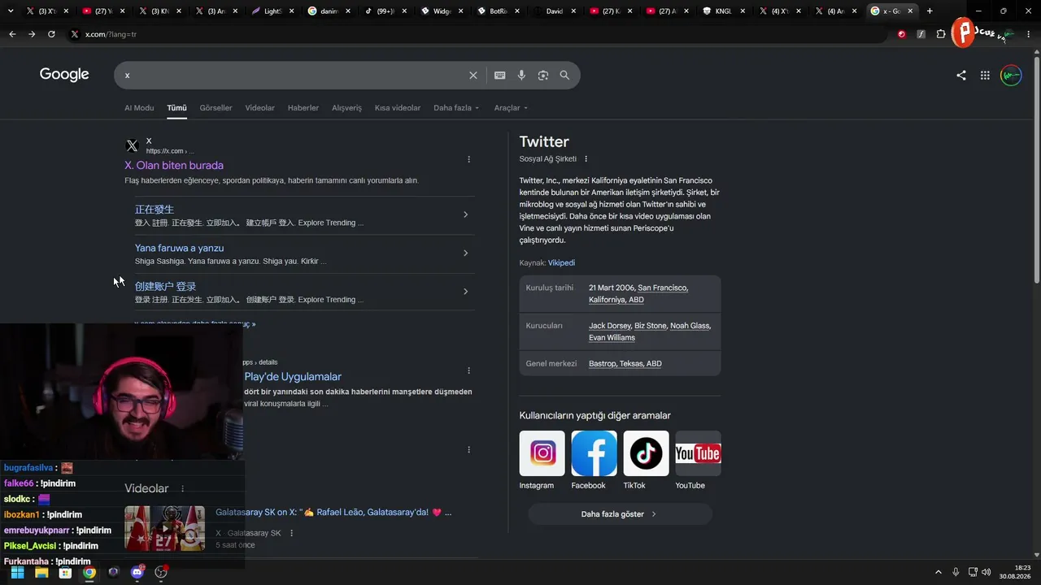This screenshot has width=1041, height=585.
Task: Click the page's vertical scrollbar thumb
Action: (x=1036, y=171)
